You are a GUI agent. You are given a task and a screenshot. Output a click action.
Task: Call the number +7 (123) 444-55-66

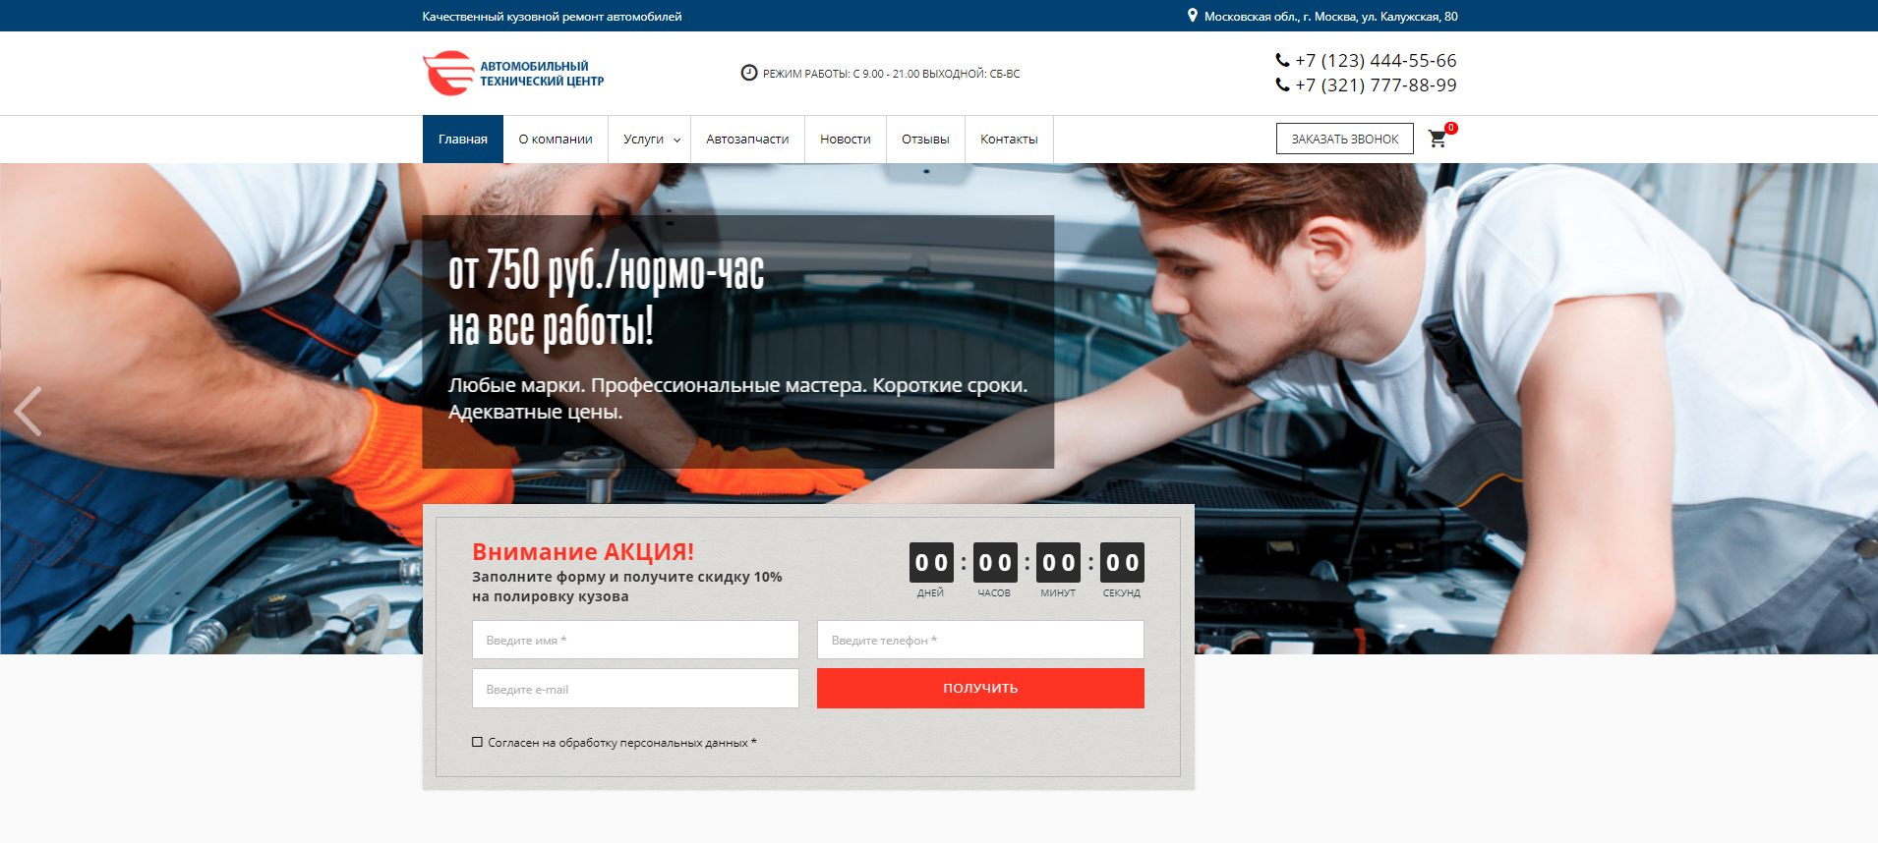pos(1376,60)
